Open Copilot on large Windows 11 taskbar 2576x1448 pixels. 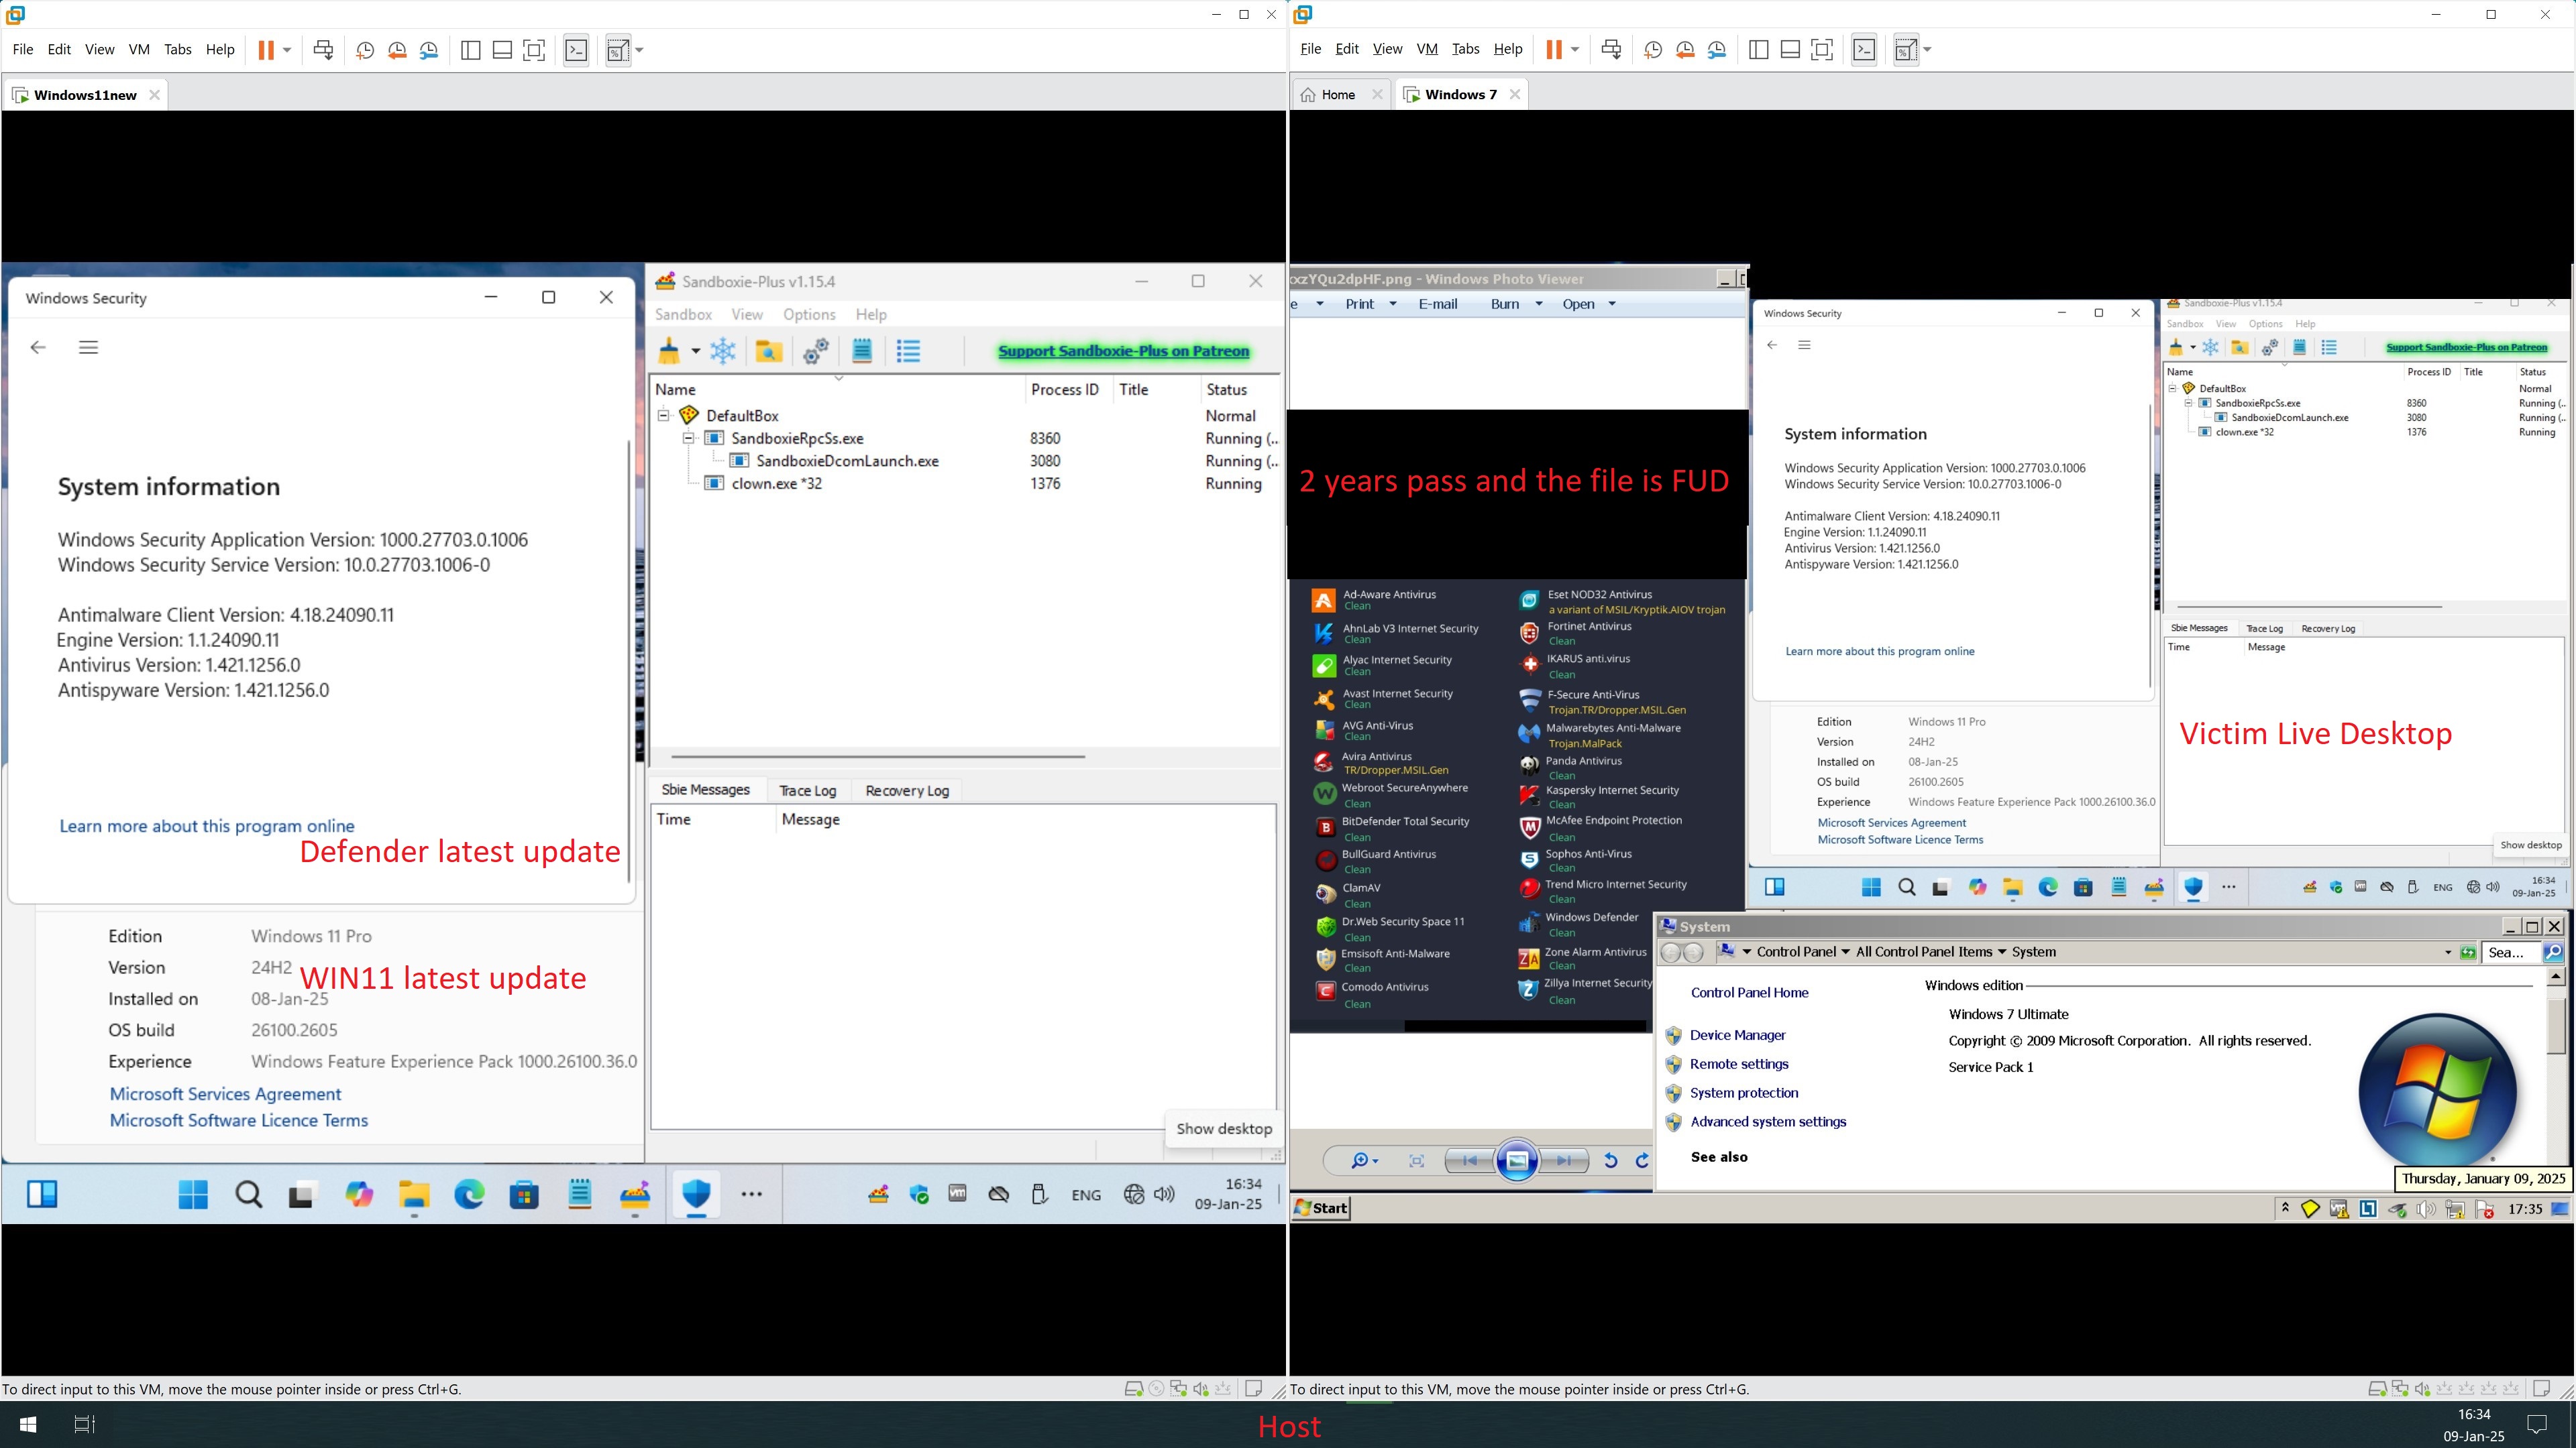pyautogui.click(x=359, y=1194)
